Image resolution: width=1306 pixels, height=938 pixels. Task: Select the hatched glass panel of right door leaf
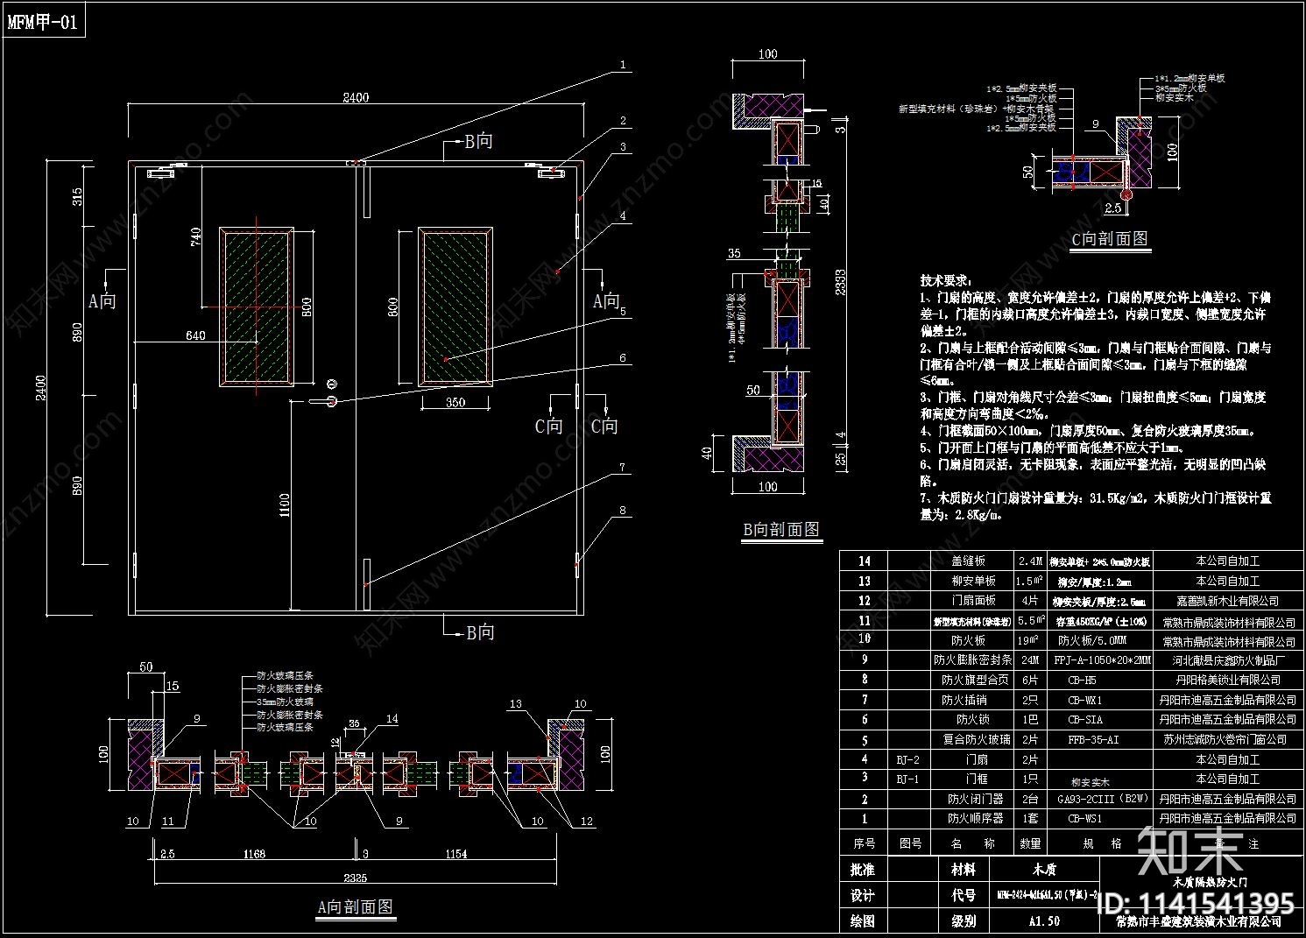click(x=455, y=306)
